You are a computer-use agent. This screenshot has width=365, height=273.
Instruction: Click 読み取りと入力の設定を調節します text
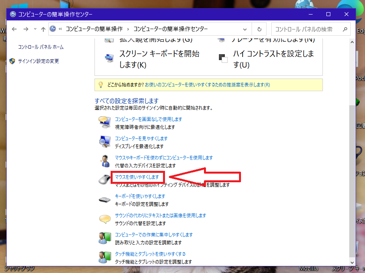(x=148, y=243)
